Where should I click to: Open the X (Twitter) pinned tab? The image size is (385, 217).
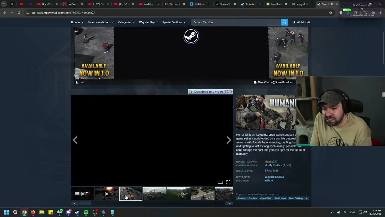point(12,4)
